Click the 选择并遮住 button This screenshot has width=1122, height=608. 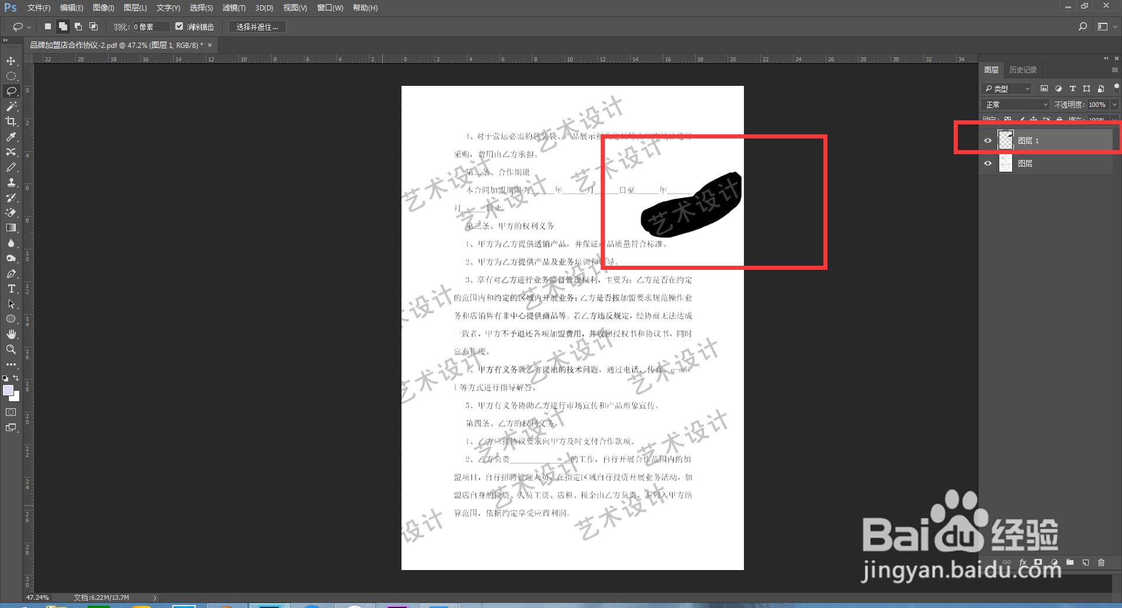(257, 27)
